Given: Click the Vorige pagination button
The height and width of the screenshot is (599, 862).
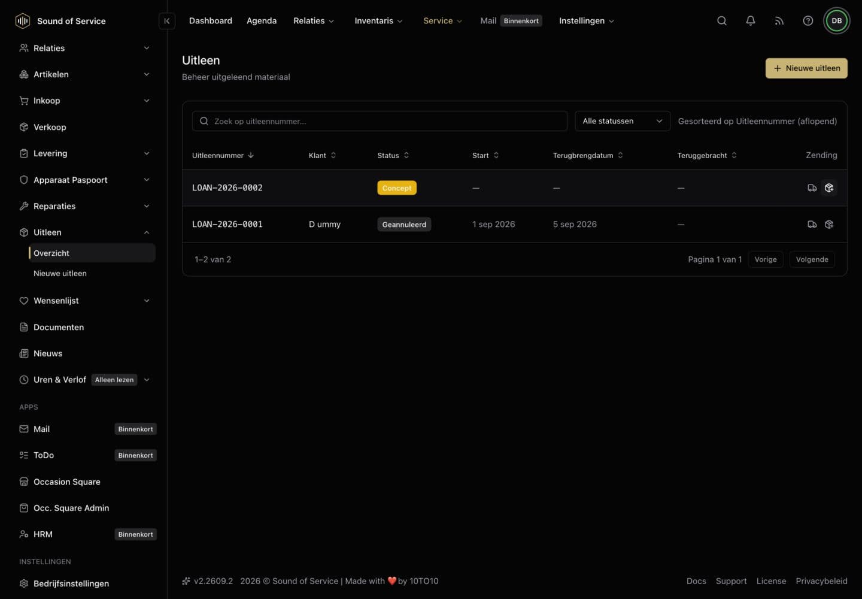Looking at the screenshot, I should 766,259.
